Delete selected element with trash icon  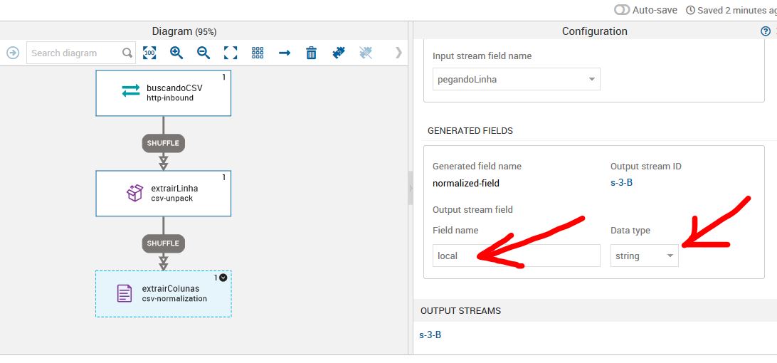(311, 53)
